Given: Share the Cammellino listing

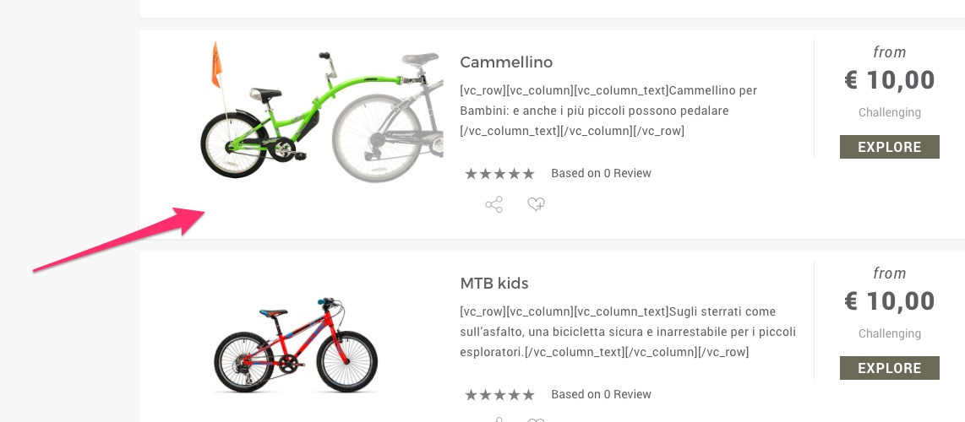Looking at the screenshot, I should point(493,204).
